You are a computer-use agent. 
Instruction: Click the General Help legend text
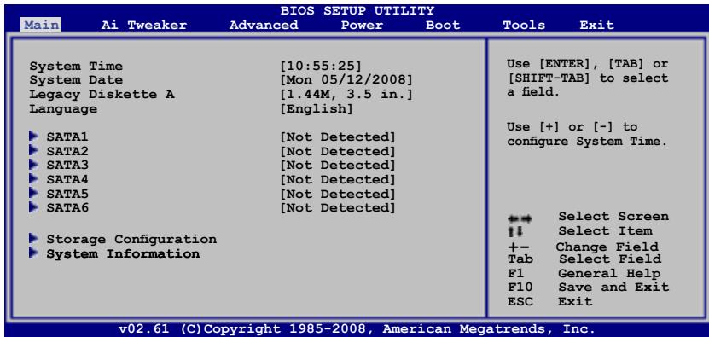pos(609,274)
